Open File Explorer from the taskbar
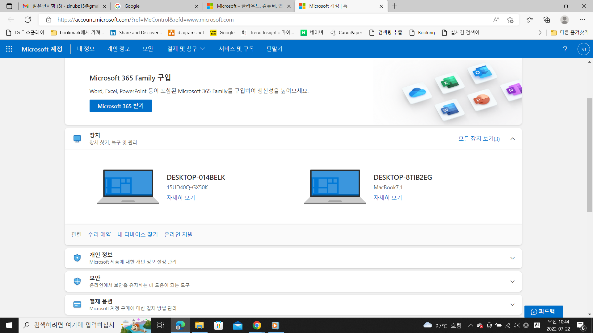Viewport: 593px width, 333px height. tap(200, 325)
